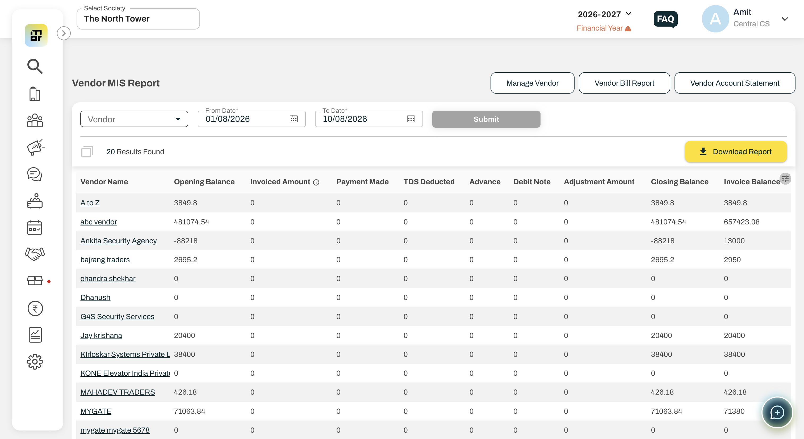Open the mygate mygate 5678 link

pos(115,430)
